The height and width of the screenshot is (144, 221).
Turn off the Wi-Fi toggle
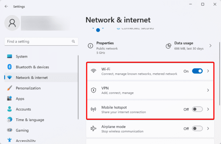tap(197, 71)
